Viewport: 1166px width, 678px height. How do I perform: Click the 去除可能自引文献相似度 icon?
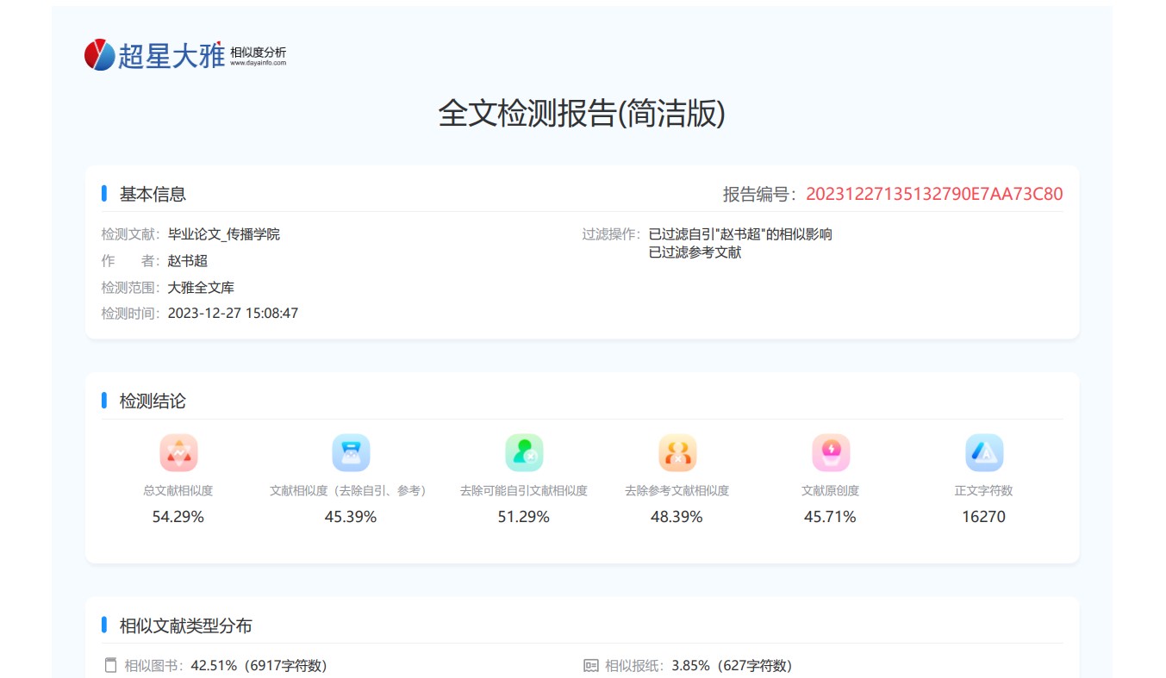(x=524, y=453)
